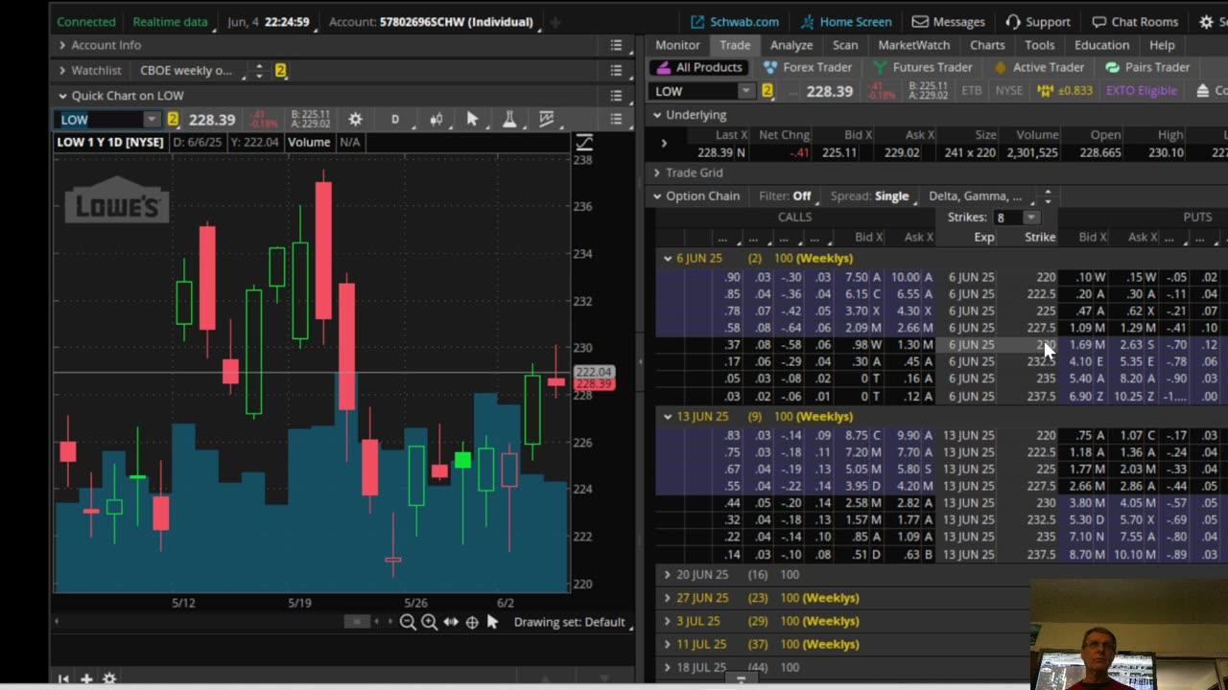The image size is (1228, 690).
Task: Open the chart style candlestick icon
Action: [436, 119]
